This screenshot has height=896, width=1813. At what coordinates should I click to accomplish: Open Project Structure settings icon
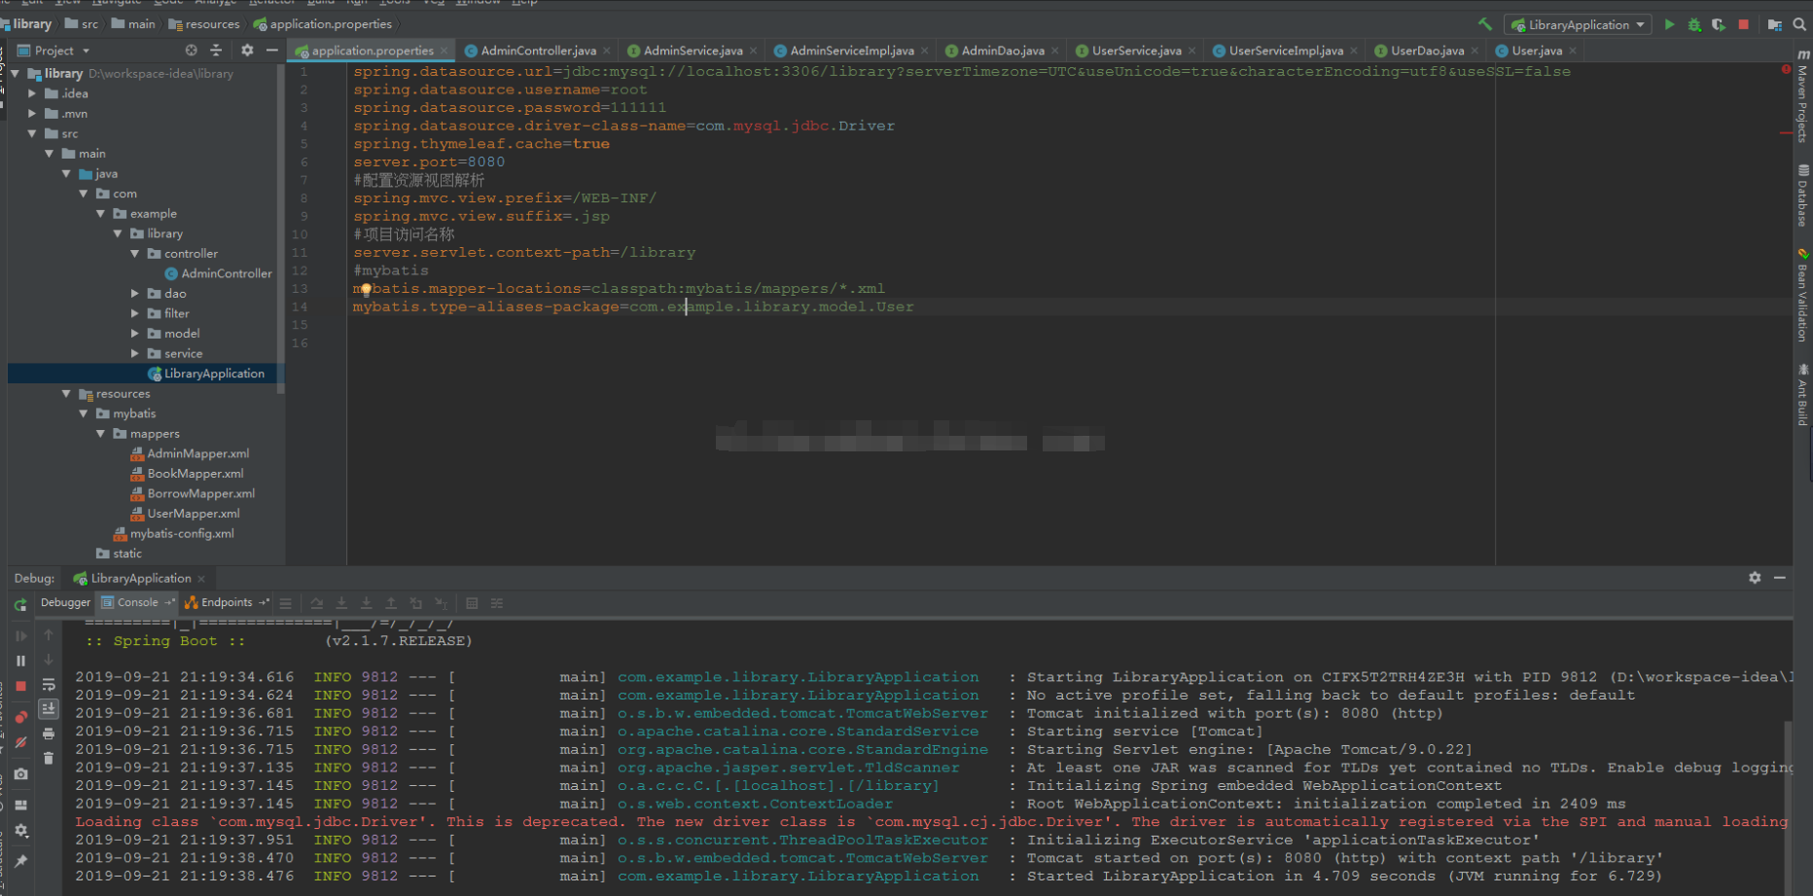pos(1774,24)
